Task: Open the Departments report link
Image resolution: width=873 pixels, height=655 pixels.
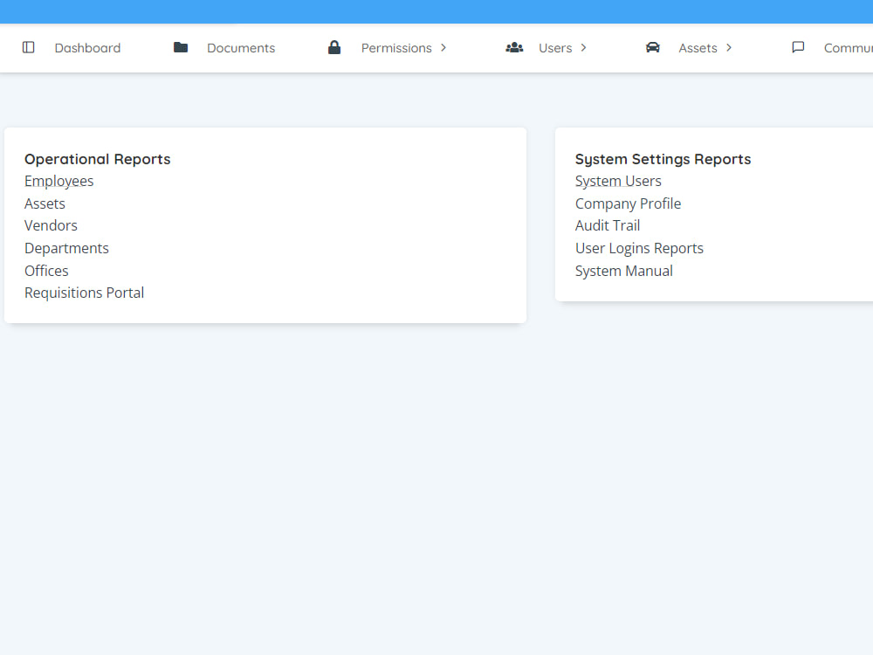Action: pos(66,248)
